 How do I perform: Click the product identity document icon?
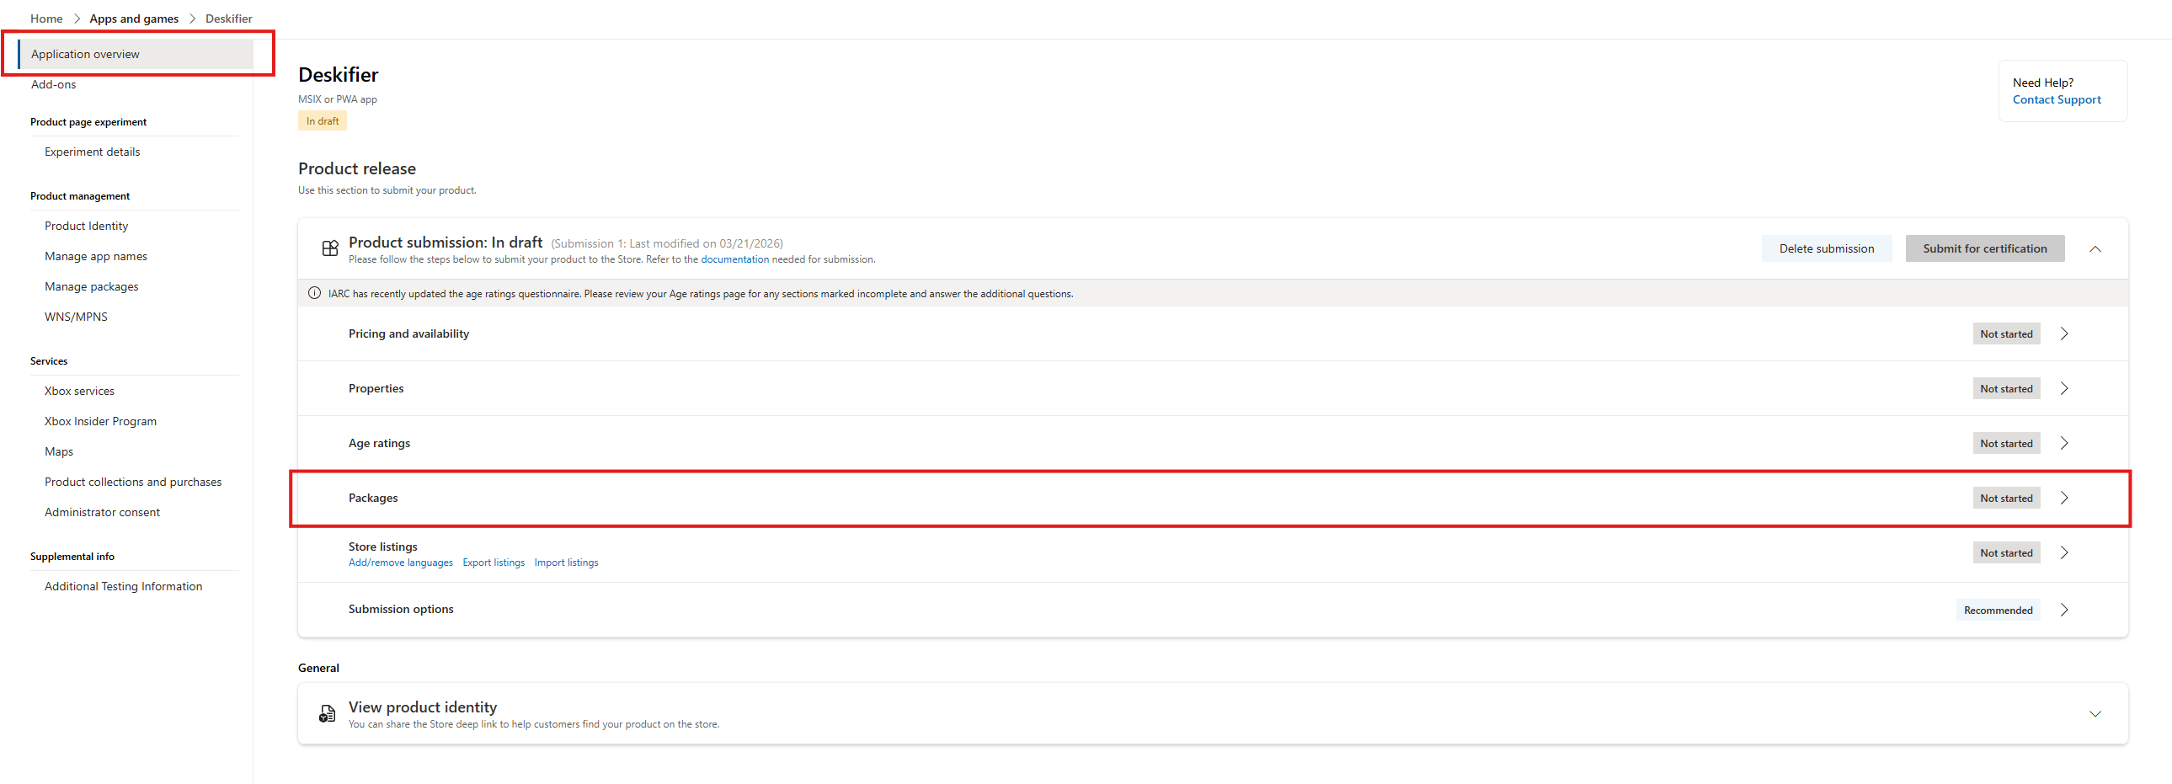pos(327,714)
